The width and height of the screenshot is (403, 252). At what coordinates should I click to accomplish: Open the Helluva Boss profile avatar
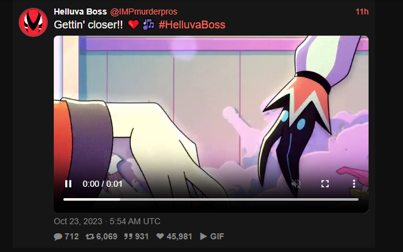click(33, 22)
